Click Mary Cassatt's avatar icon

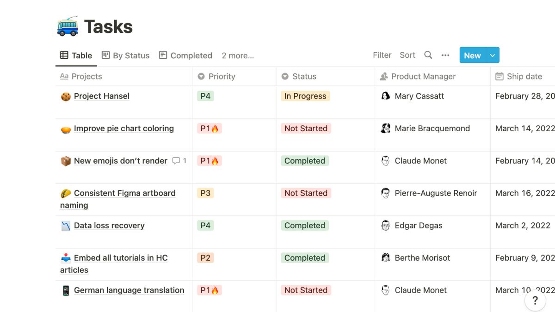[385, 96]
